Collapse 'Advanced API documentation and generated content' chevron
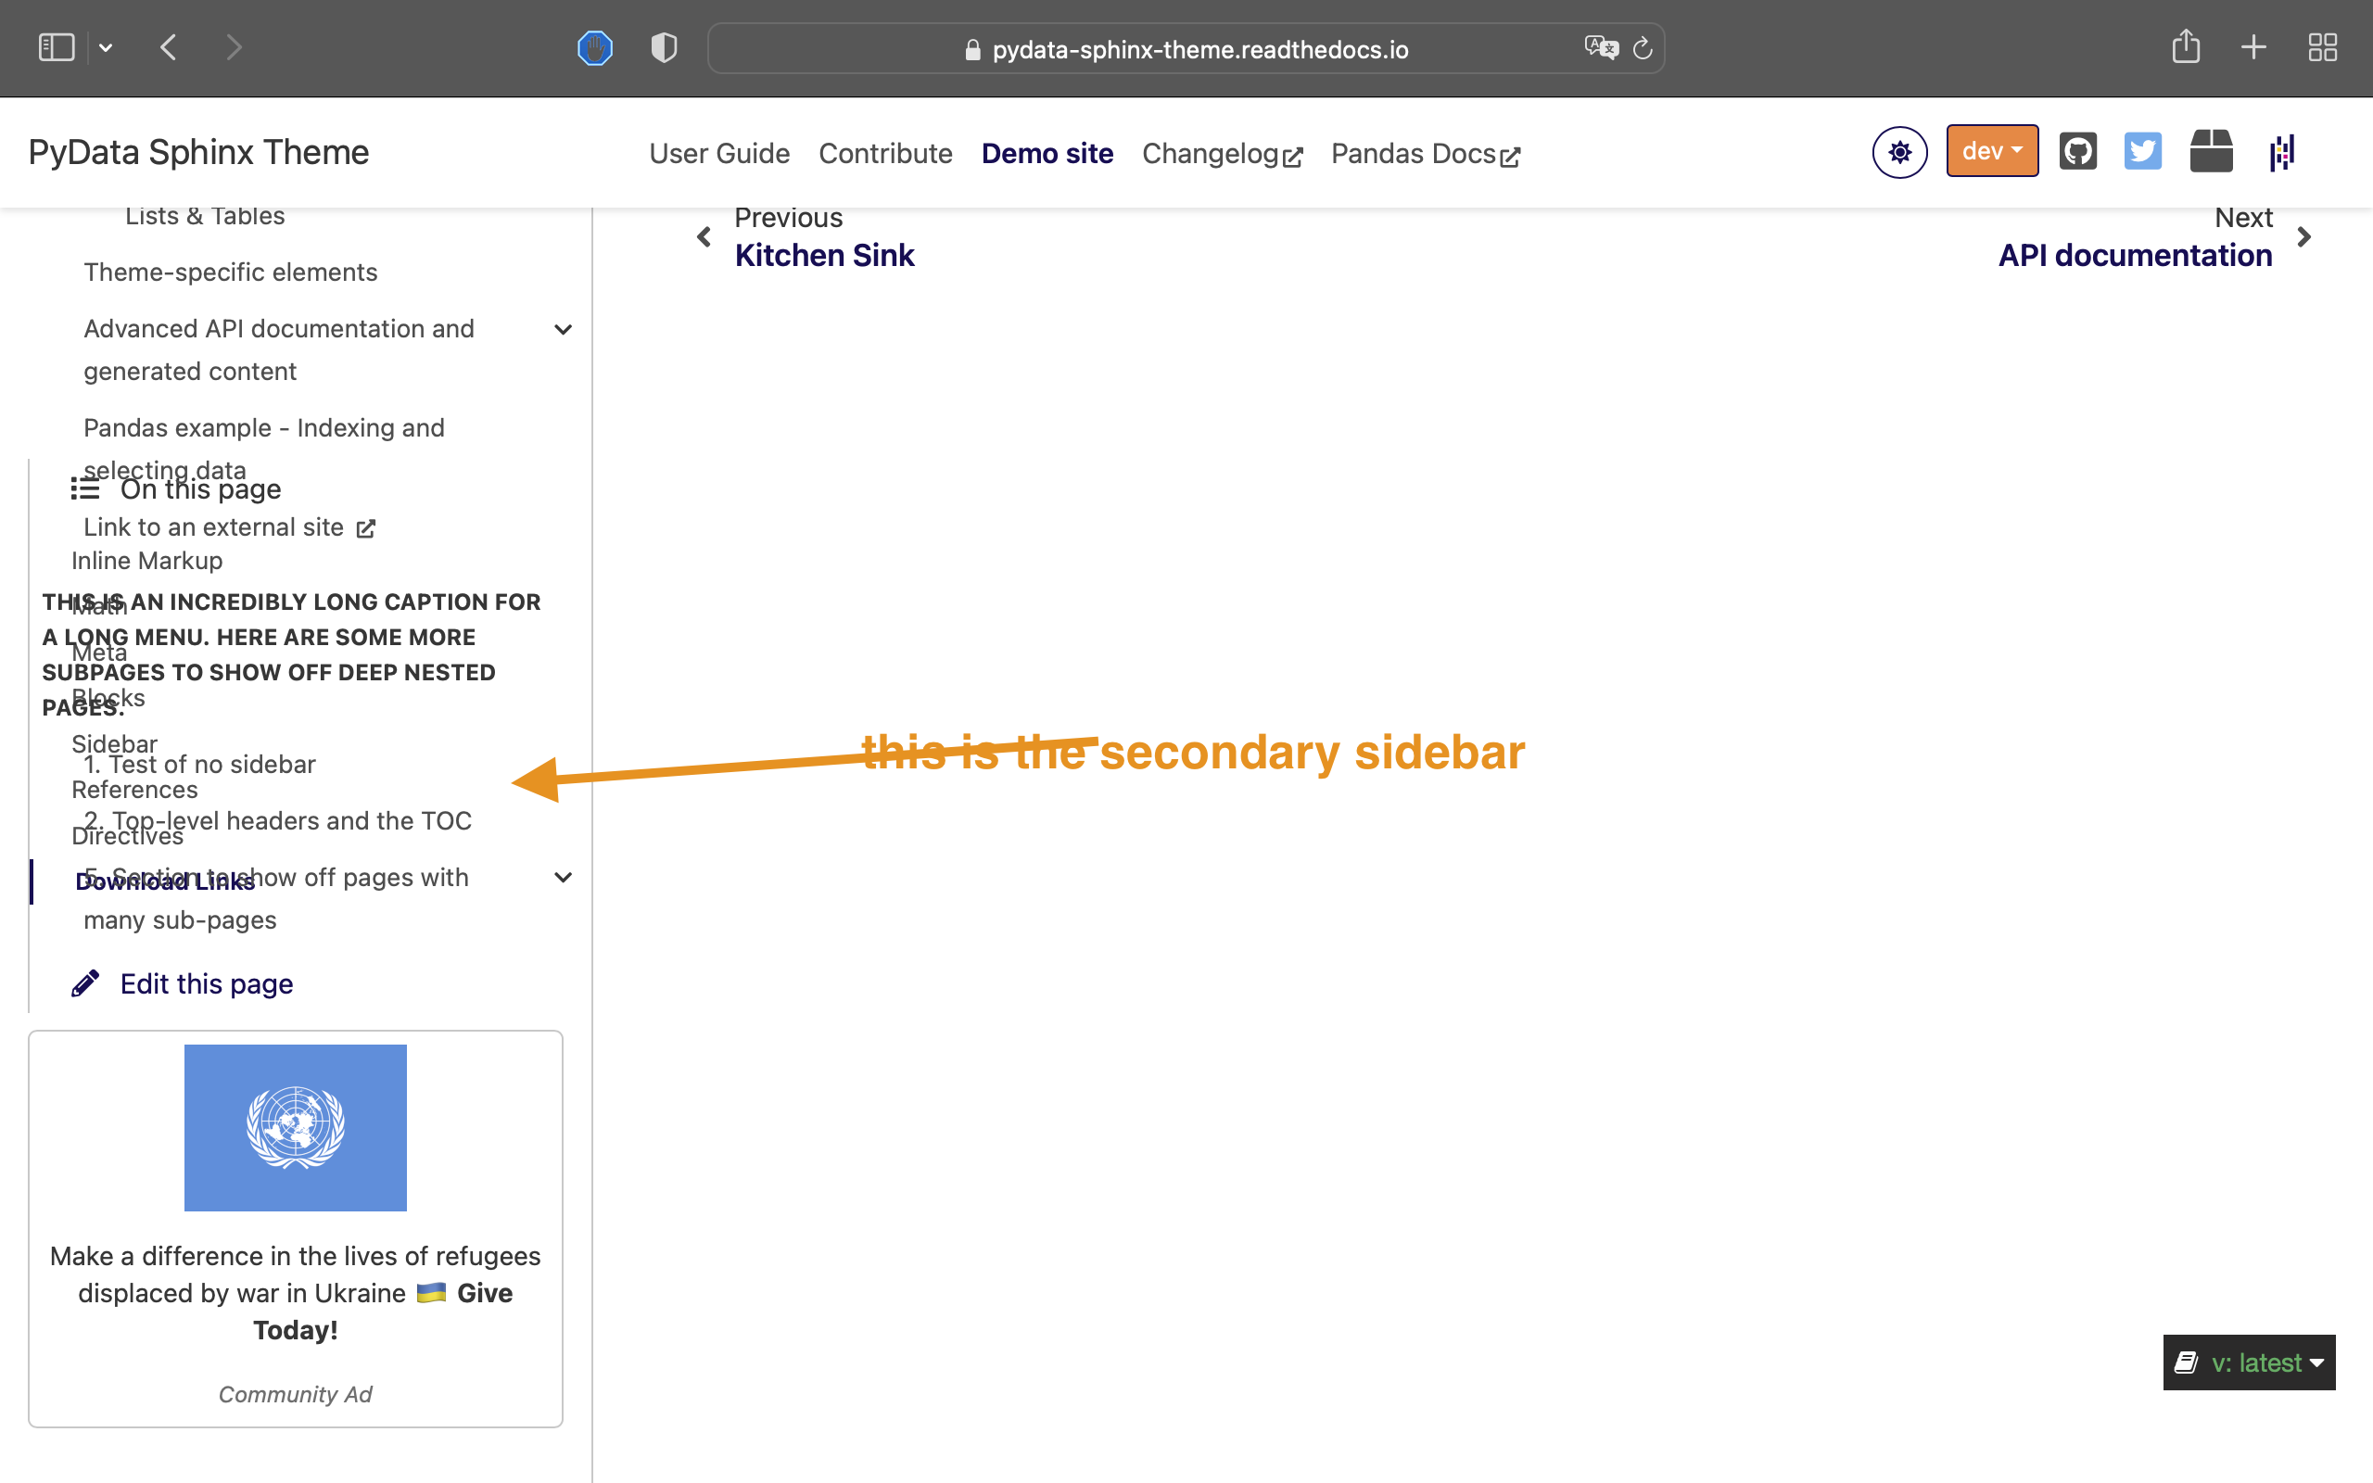 click(x=563, y=330)
